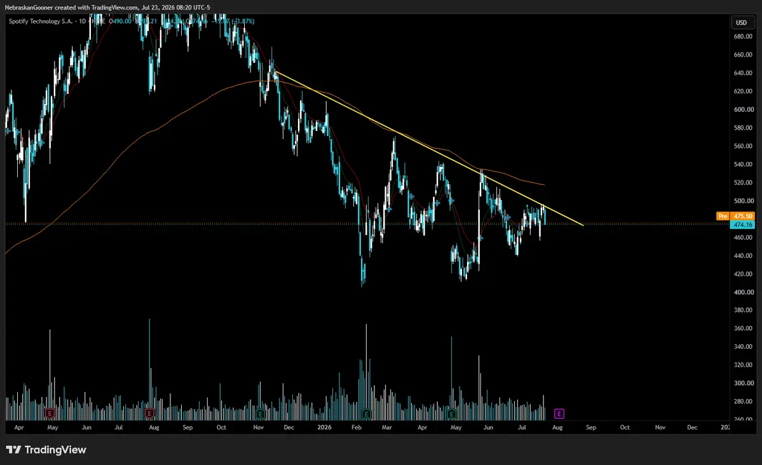Click the 400.00 price axis label
Viewport: 762px width, 465px height.
tap(743, 292)
